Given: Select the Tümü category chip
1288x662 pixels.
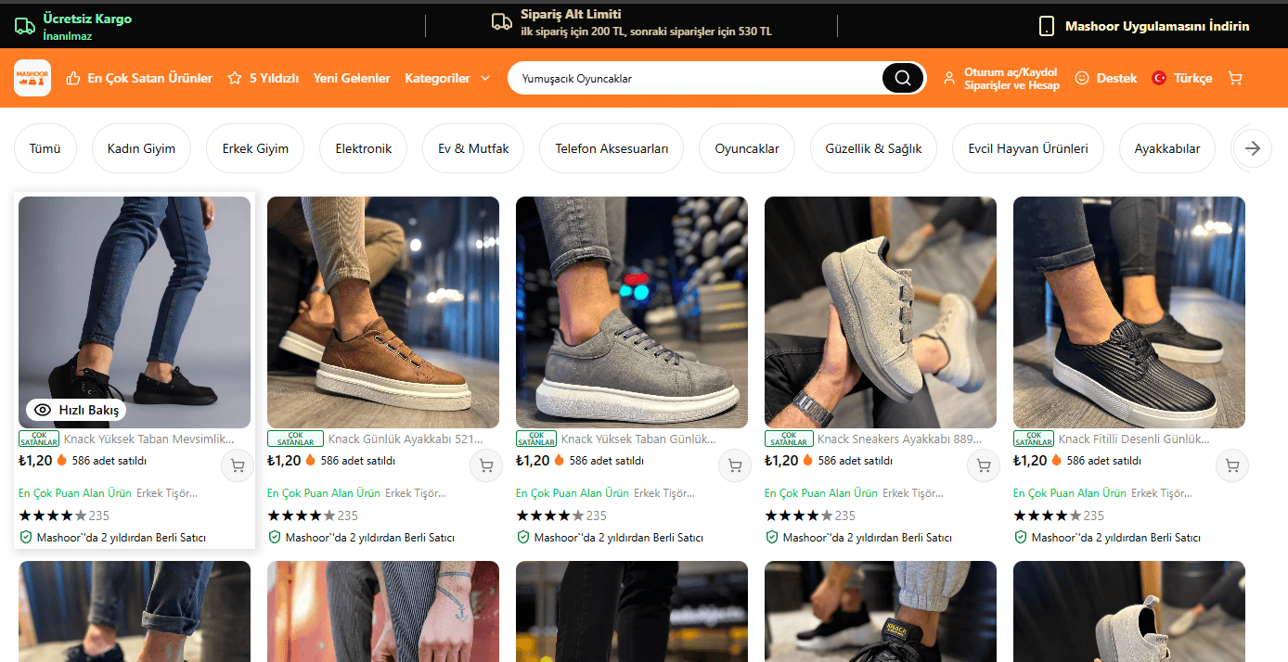Looking at the screenshot, I should pyautogui.click(x=45, y=148).
